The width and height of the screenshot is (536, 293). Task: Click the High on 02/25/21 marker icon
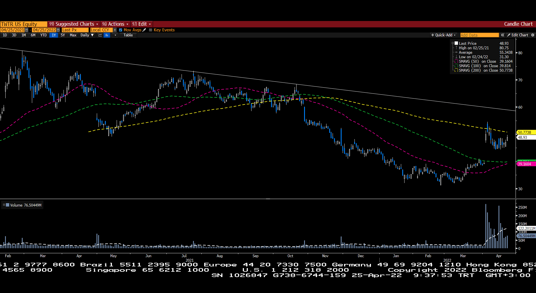pos(456,48)
